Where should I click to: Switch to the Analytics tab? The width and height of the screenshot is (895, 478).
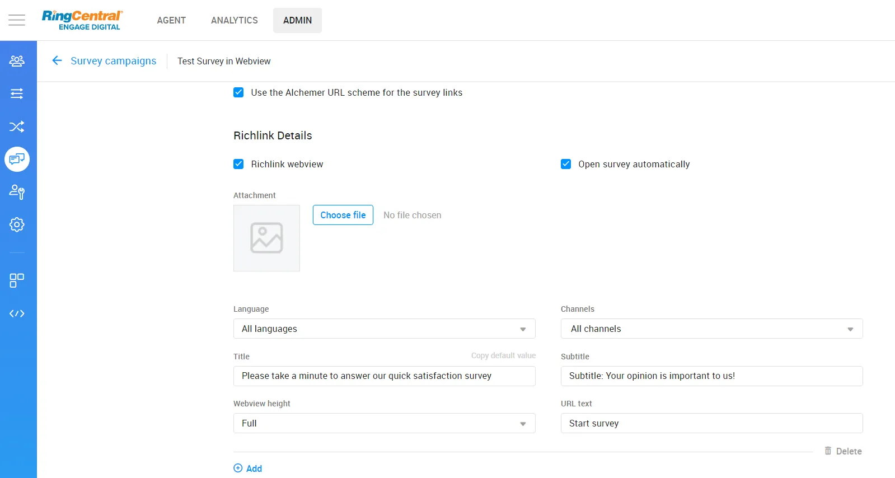click(234, 20)
